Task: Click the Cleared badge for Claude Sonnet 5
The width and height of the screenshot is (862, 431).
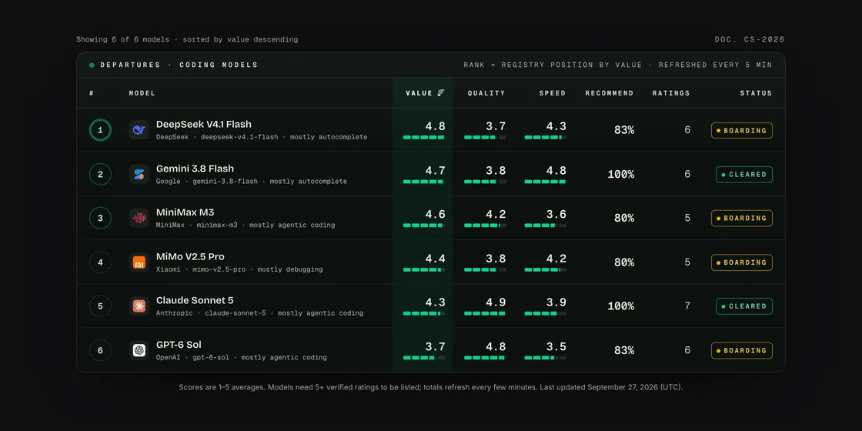Action: (x=743, y=306)
